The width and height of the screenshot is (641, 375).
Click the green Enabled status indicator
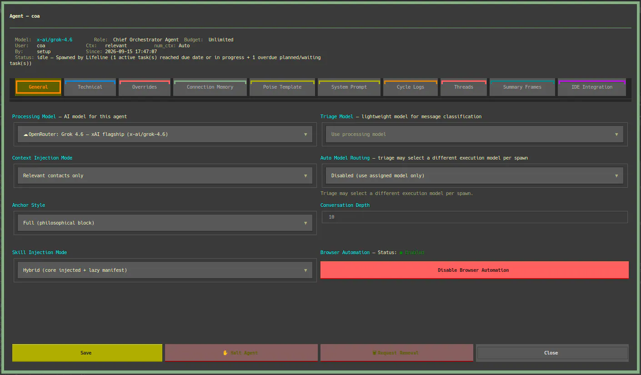click(x=412, y=252)
